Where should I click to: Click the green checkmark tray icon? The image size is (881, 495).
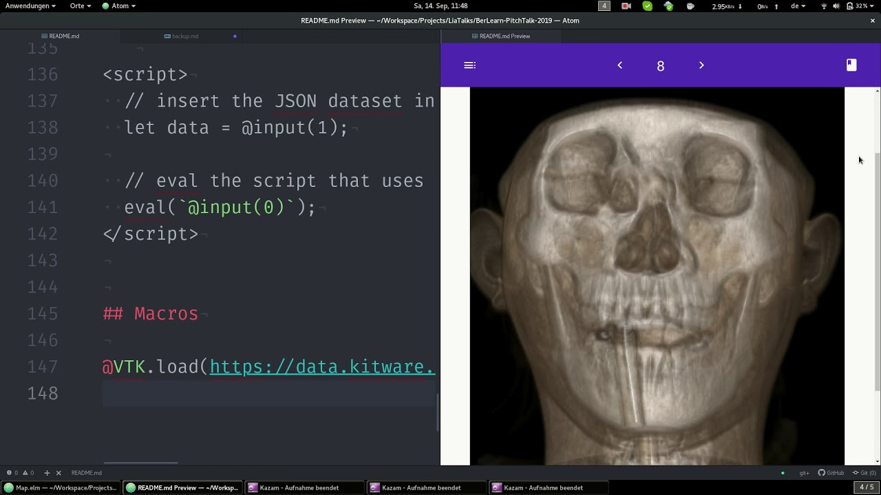click(648, 5)
